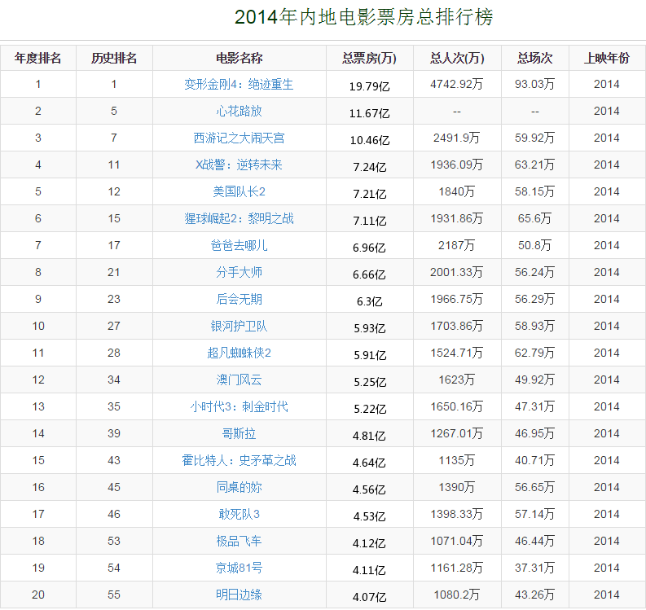
Task: Select the 59.92万 screenings cell
Action: pos(534,138)
